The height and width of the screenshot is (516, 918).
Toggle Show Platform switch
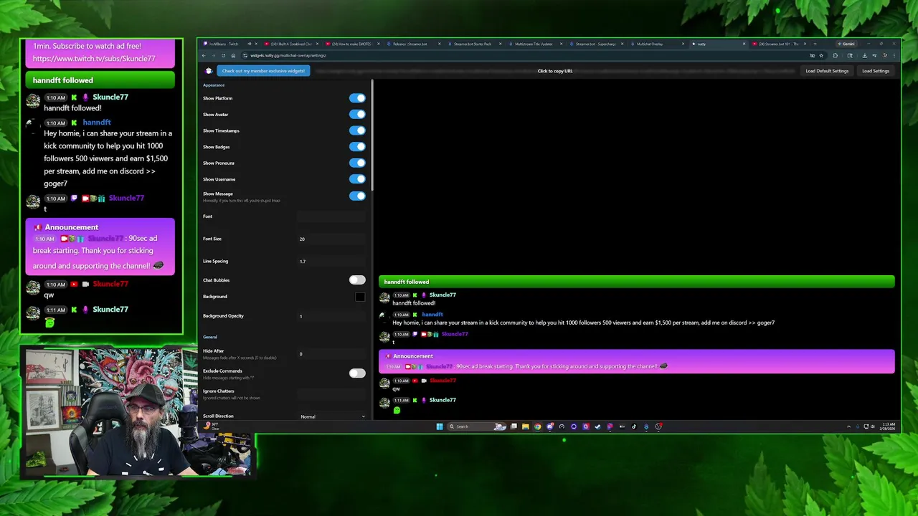[357, 98]
